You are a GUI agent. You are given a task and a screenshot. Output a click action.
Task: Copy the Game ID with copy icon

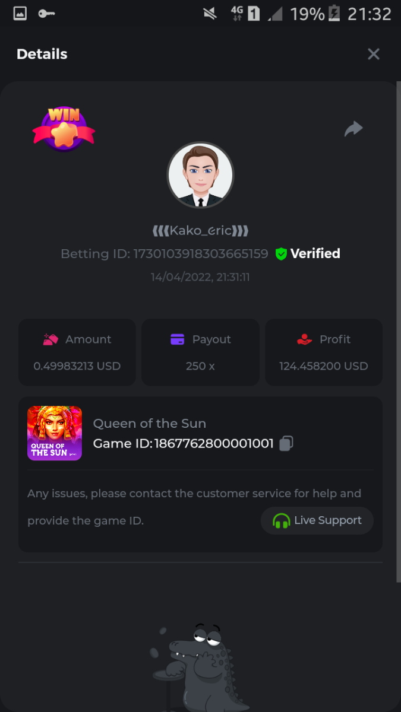pyautogui.click(x=286, y=443)
